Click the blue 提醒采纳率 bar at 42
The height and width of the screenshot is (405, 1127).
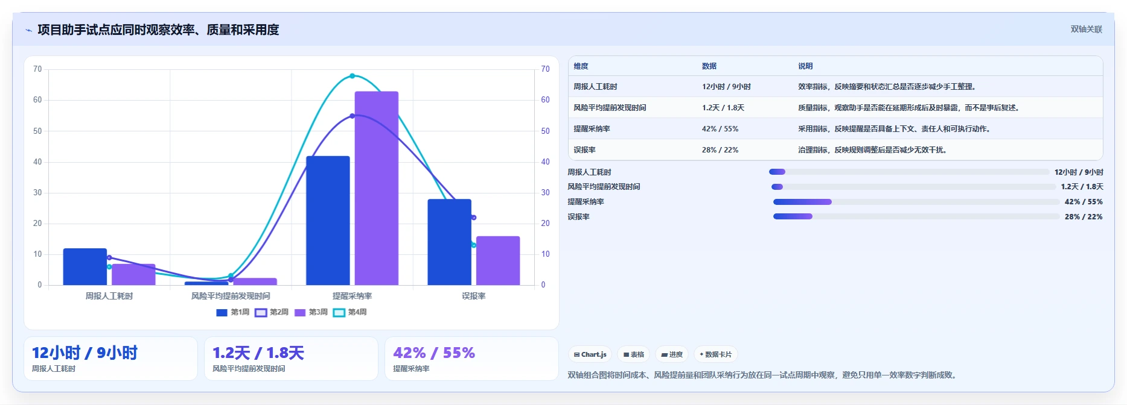click(328, 221)
